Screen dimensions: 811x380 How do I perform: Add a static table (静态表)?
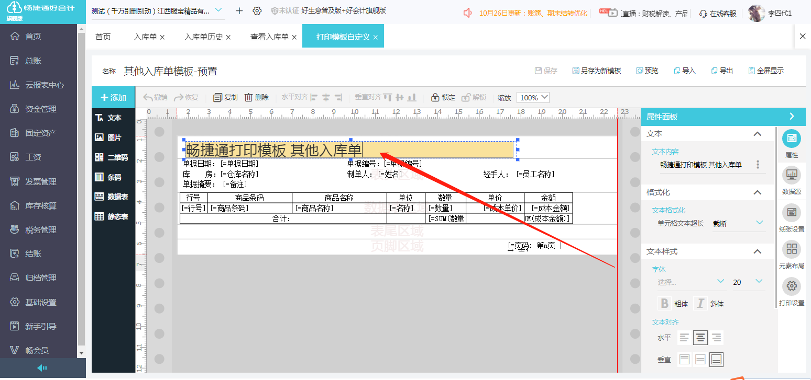(111, 216)
